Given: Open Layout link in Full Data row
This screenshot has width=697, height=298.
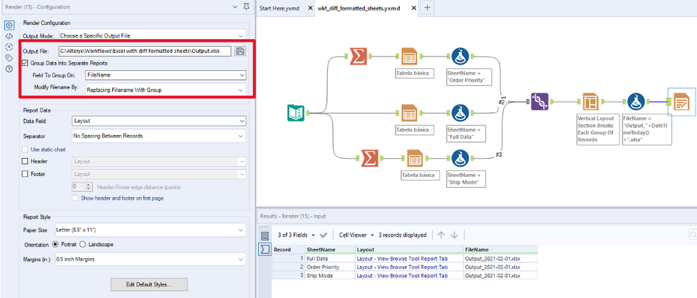Looking at the screenshot, I should 403,258.
